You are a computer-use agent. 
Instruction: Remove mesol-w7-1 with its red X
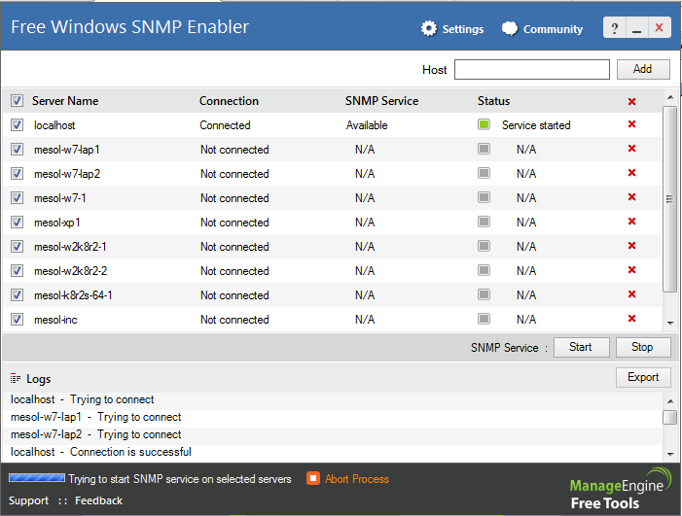click(631, 197)
